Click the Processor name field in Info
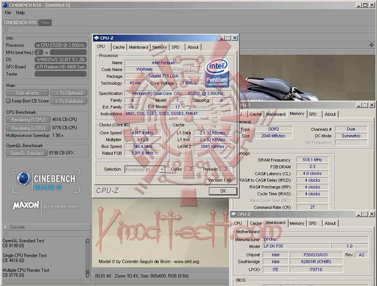Viewport: 377px width, 286px height. (61, 45)
